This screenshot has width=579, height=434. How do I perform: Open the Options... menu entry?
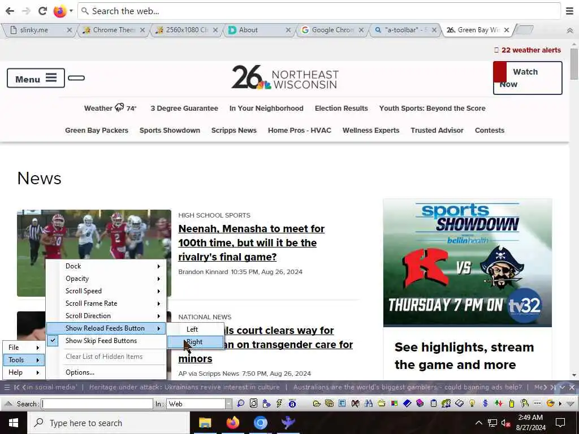106,372
